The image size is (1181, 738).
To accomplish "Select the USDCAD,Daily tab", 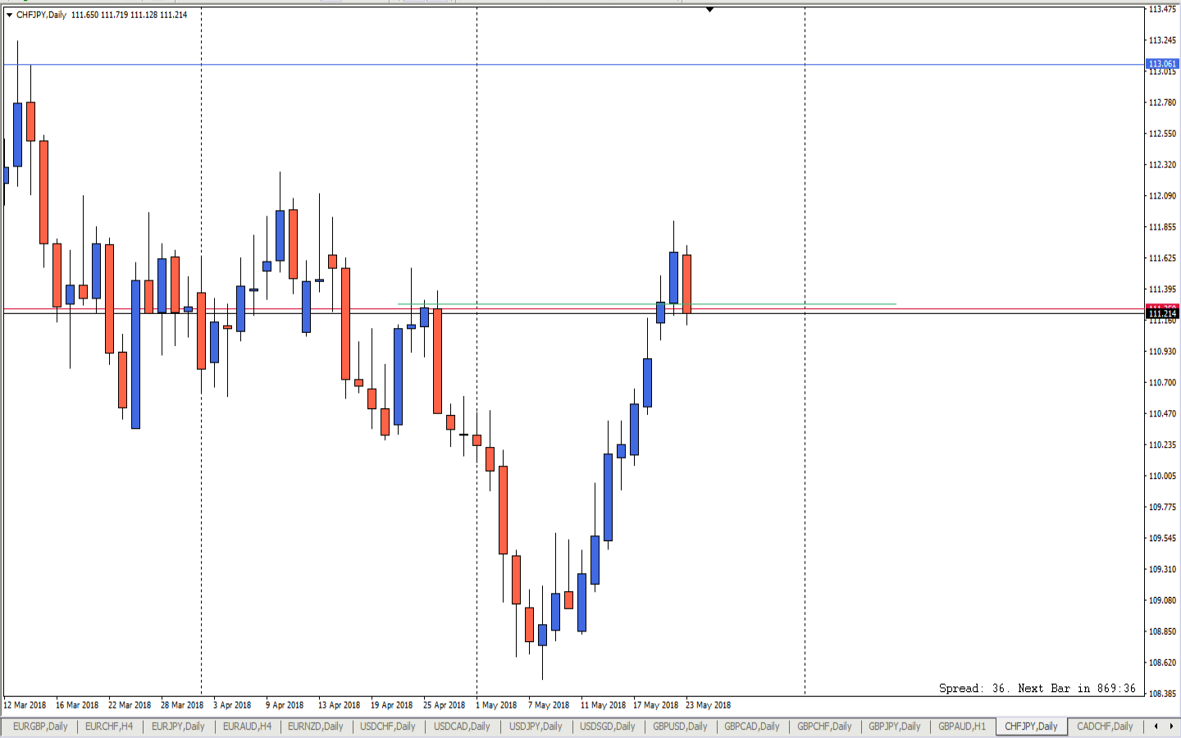I will pos(462,727).
